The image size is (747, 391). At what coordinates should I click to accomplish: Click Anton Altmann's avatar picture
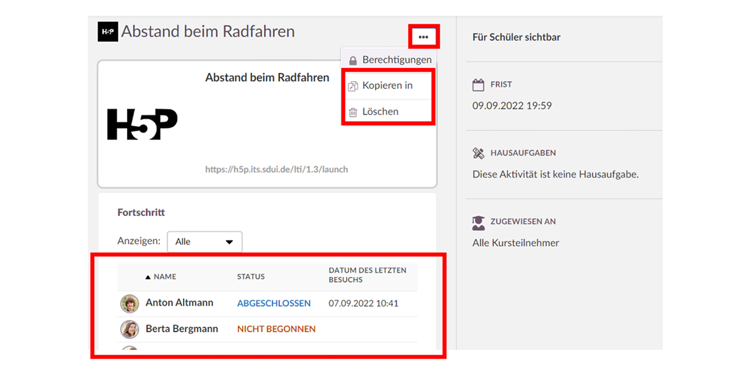129,304
